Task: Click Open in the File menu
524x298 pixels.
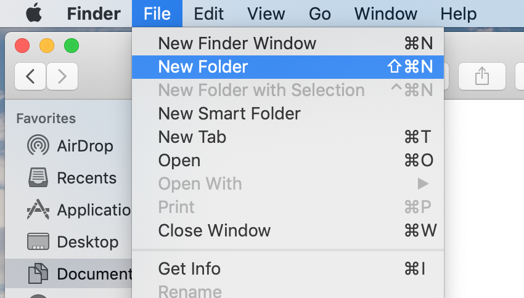Action: [179, 160]
